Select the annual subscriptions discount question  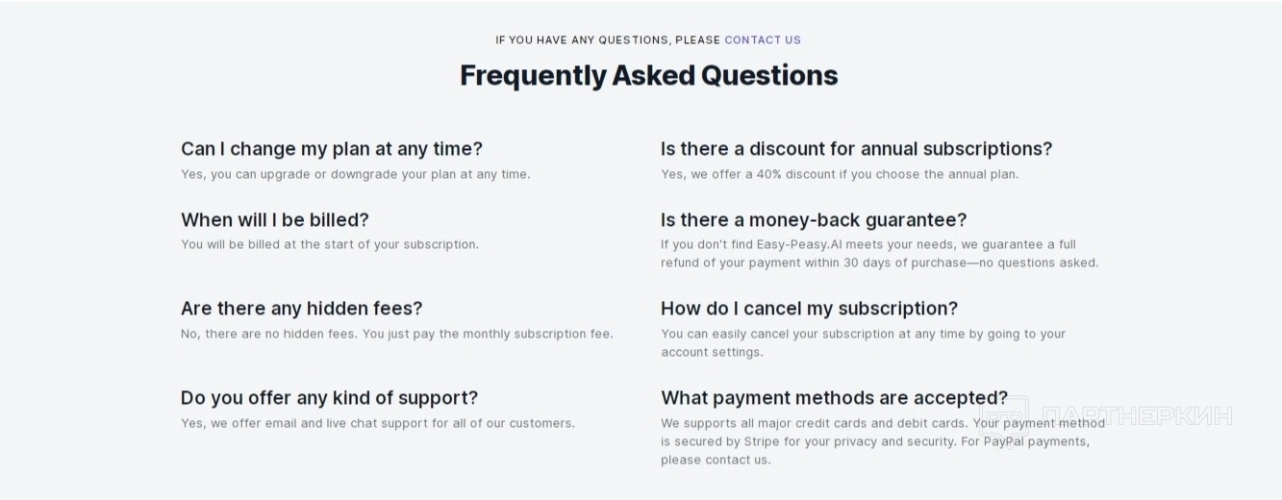click(856, 149)
